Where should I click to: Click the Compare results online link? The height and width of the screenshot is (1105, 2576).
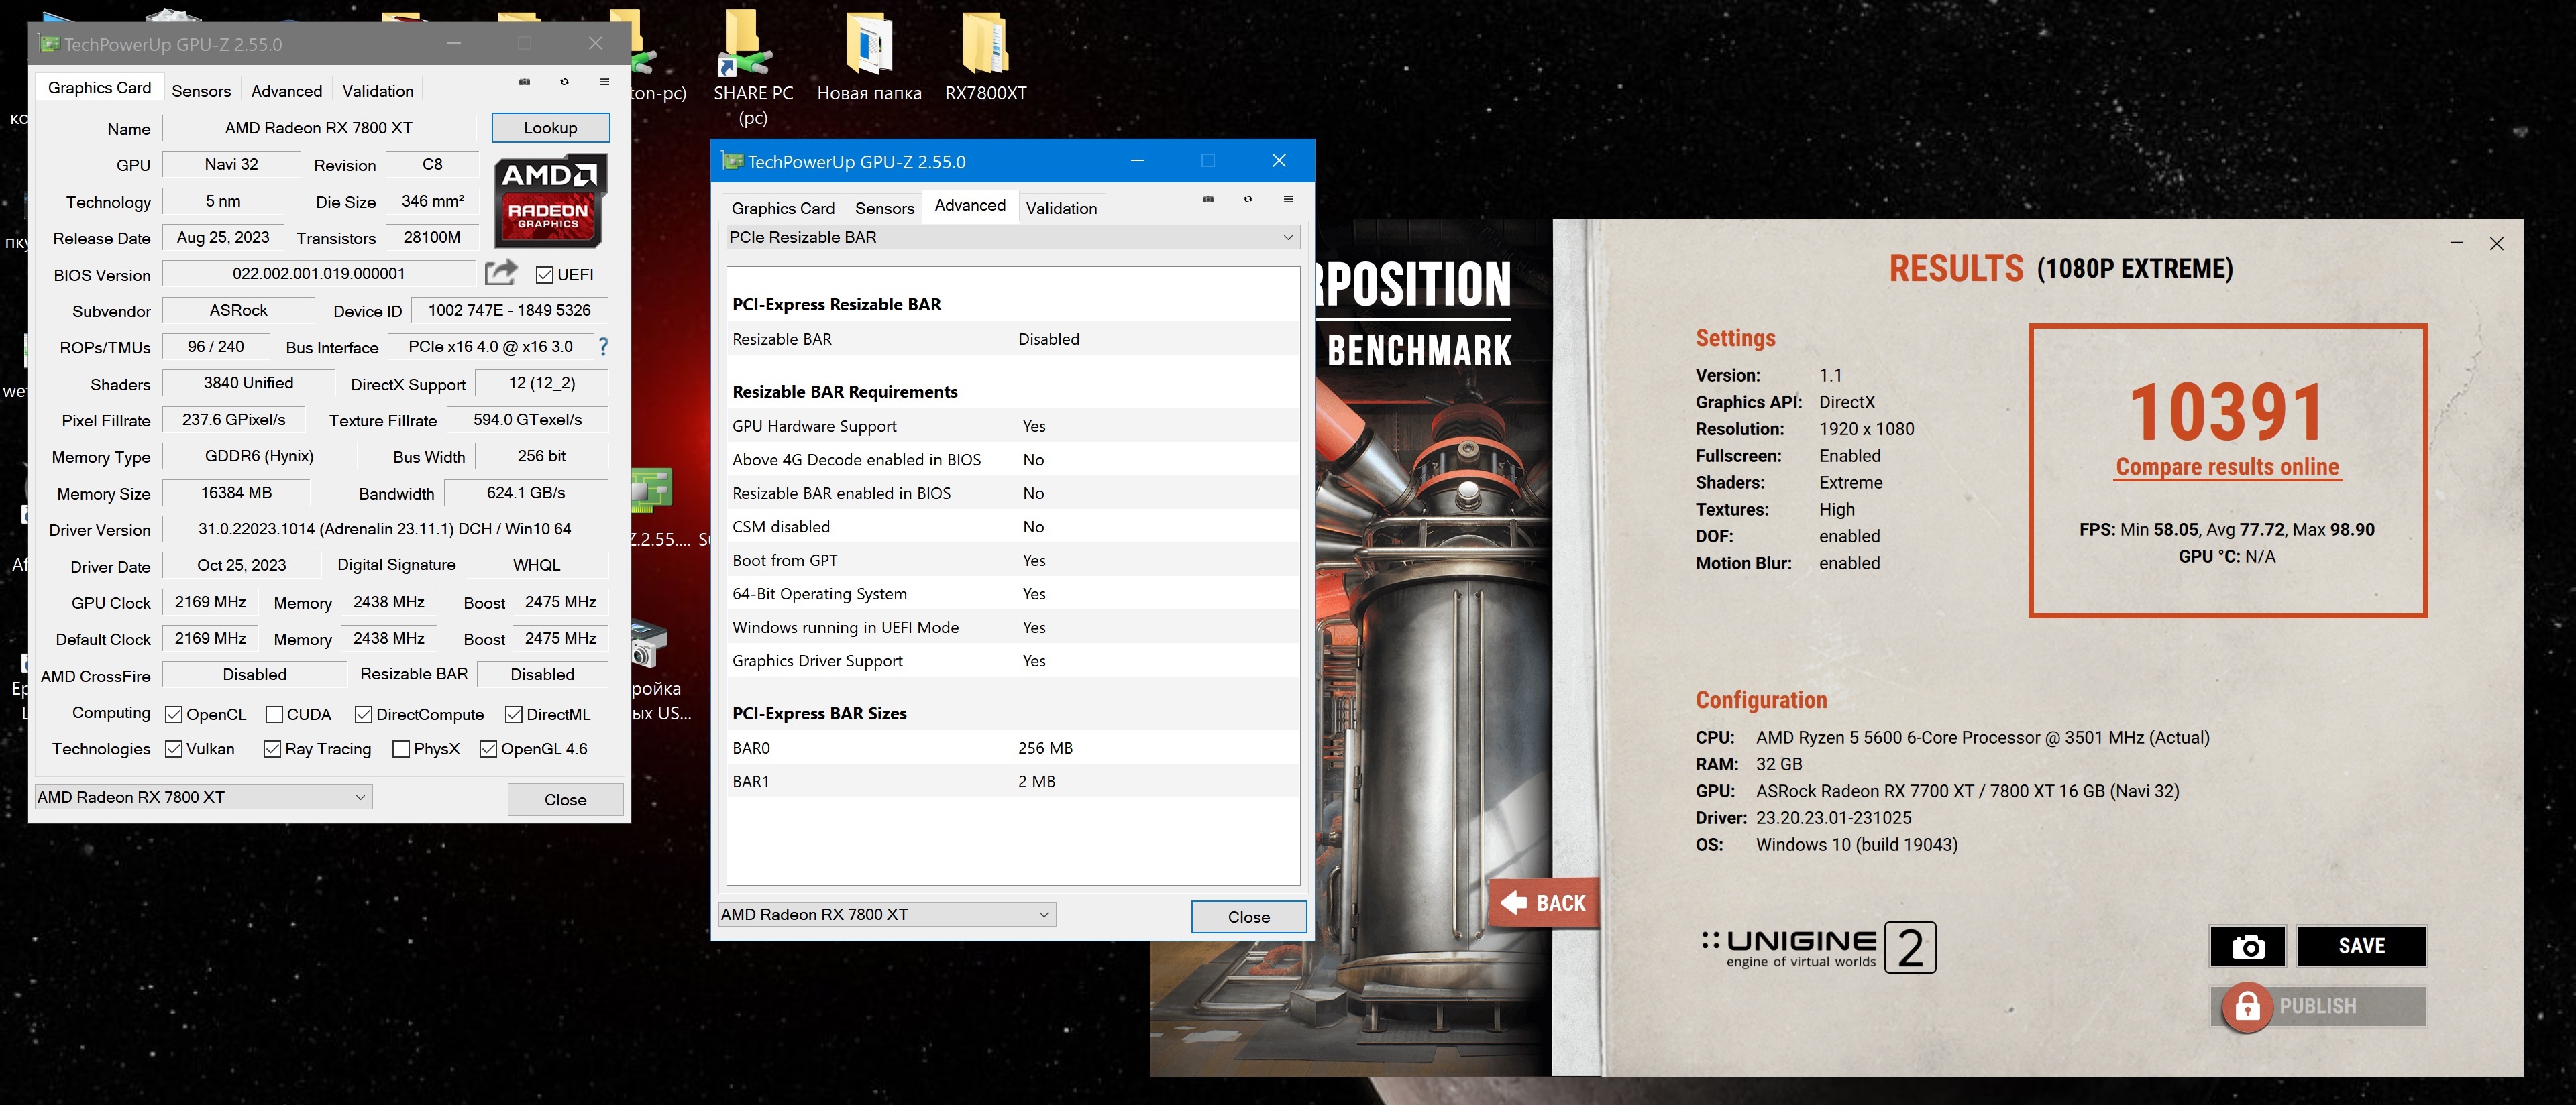2227,467
